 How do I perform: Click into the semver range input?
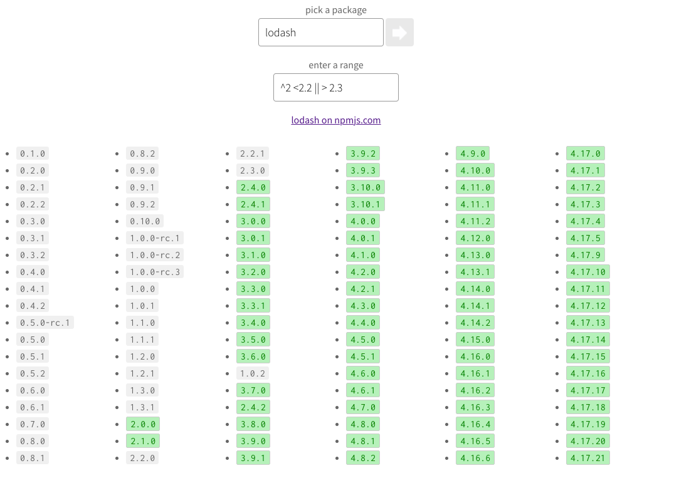[335, 88]
